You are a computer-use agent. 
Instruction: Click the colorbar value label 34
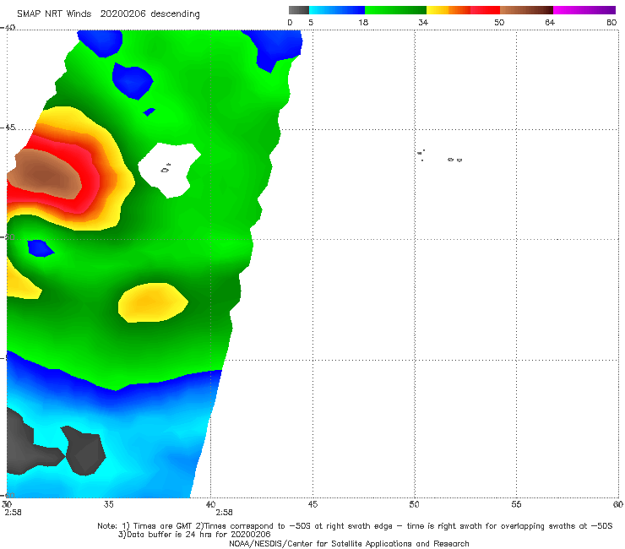coord(423,22)
